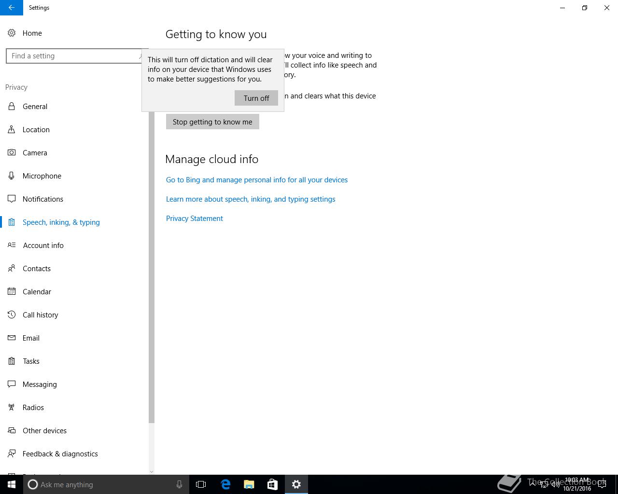Click the Call history clock icon
Image resolution: width=618 pixels, height=494 pixels.
pyautogui.click(x=12, y=315)
